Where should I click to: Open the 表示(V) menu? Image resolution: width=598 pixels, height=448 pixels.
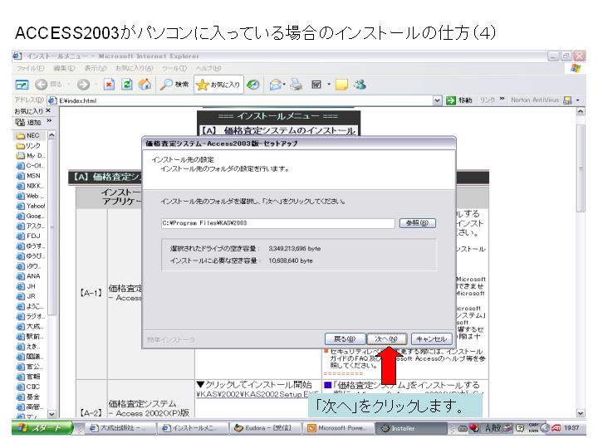coord(96,68)
